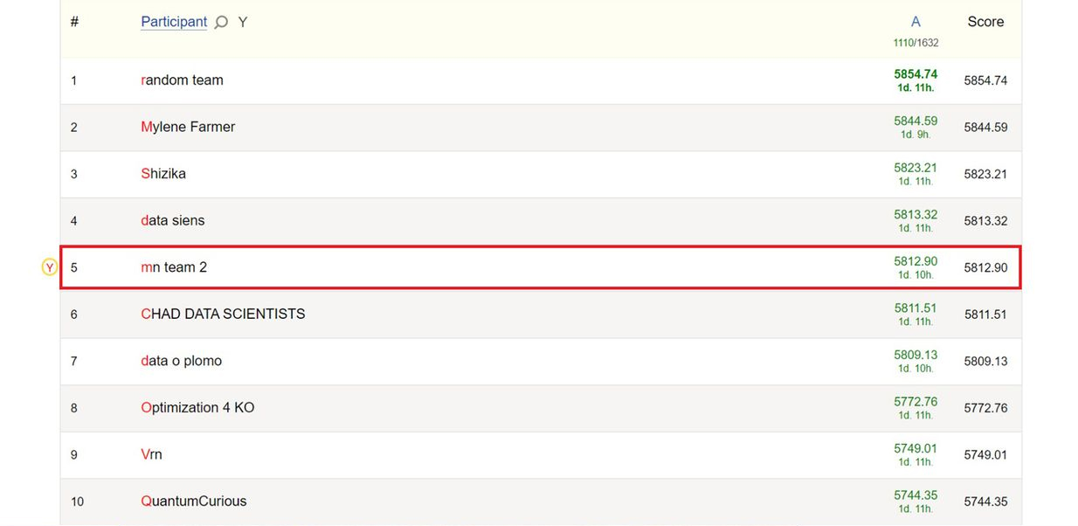Image resolution: width=1078 pixels, height=526 pixels.
Task: Click the search magnifier icon beside Participant
Action: pyautogui.click(x=222, y=22)
